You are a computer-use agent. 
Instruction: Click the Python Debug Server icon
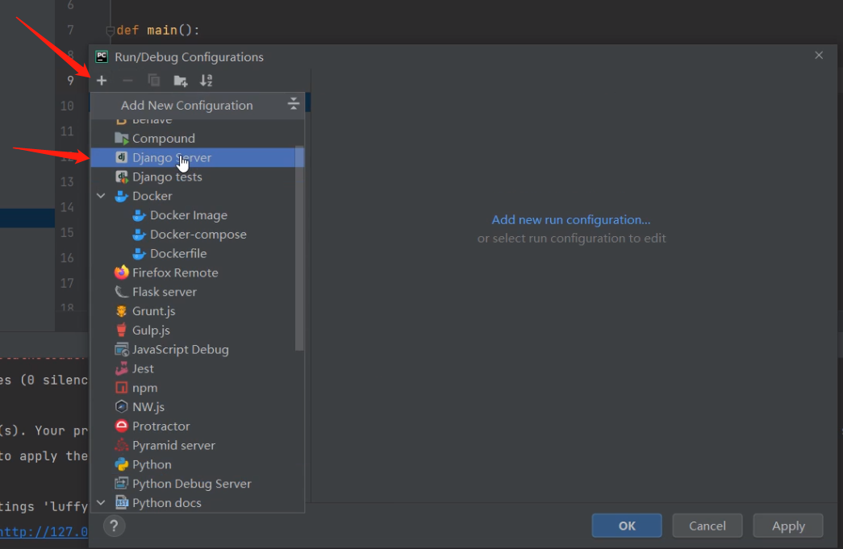pos(122,484)
